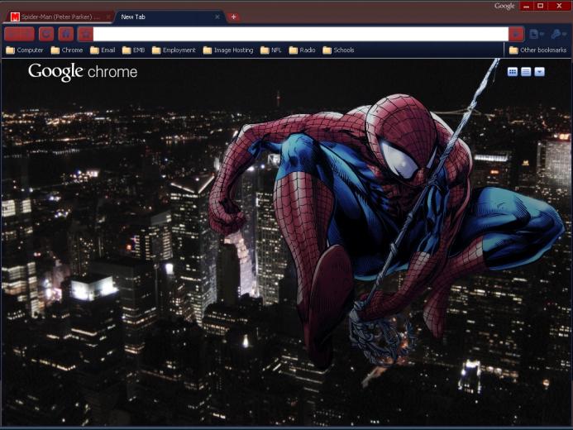Close the Chrome window
The height and width of the screenshot is (430, 573).
559,6
